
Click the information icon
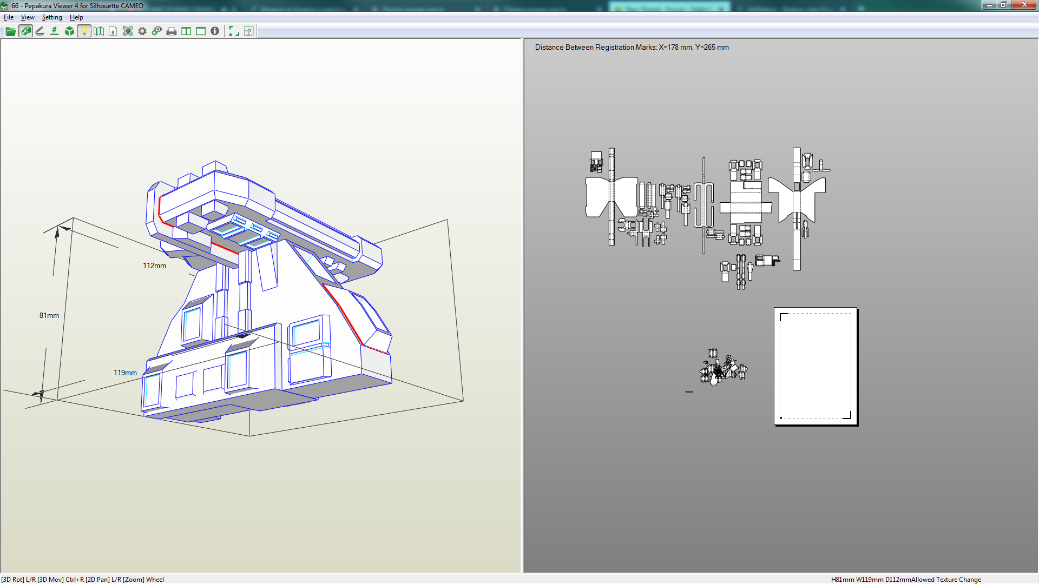point(215,31)
